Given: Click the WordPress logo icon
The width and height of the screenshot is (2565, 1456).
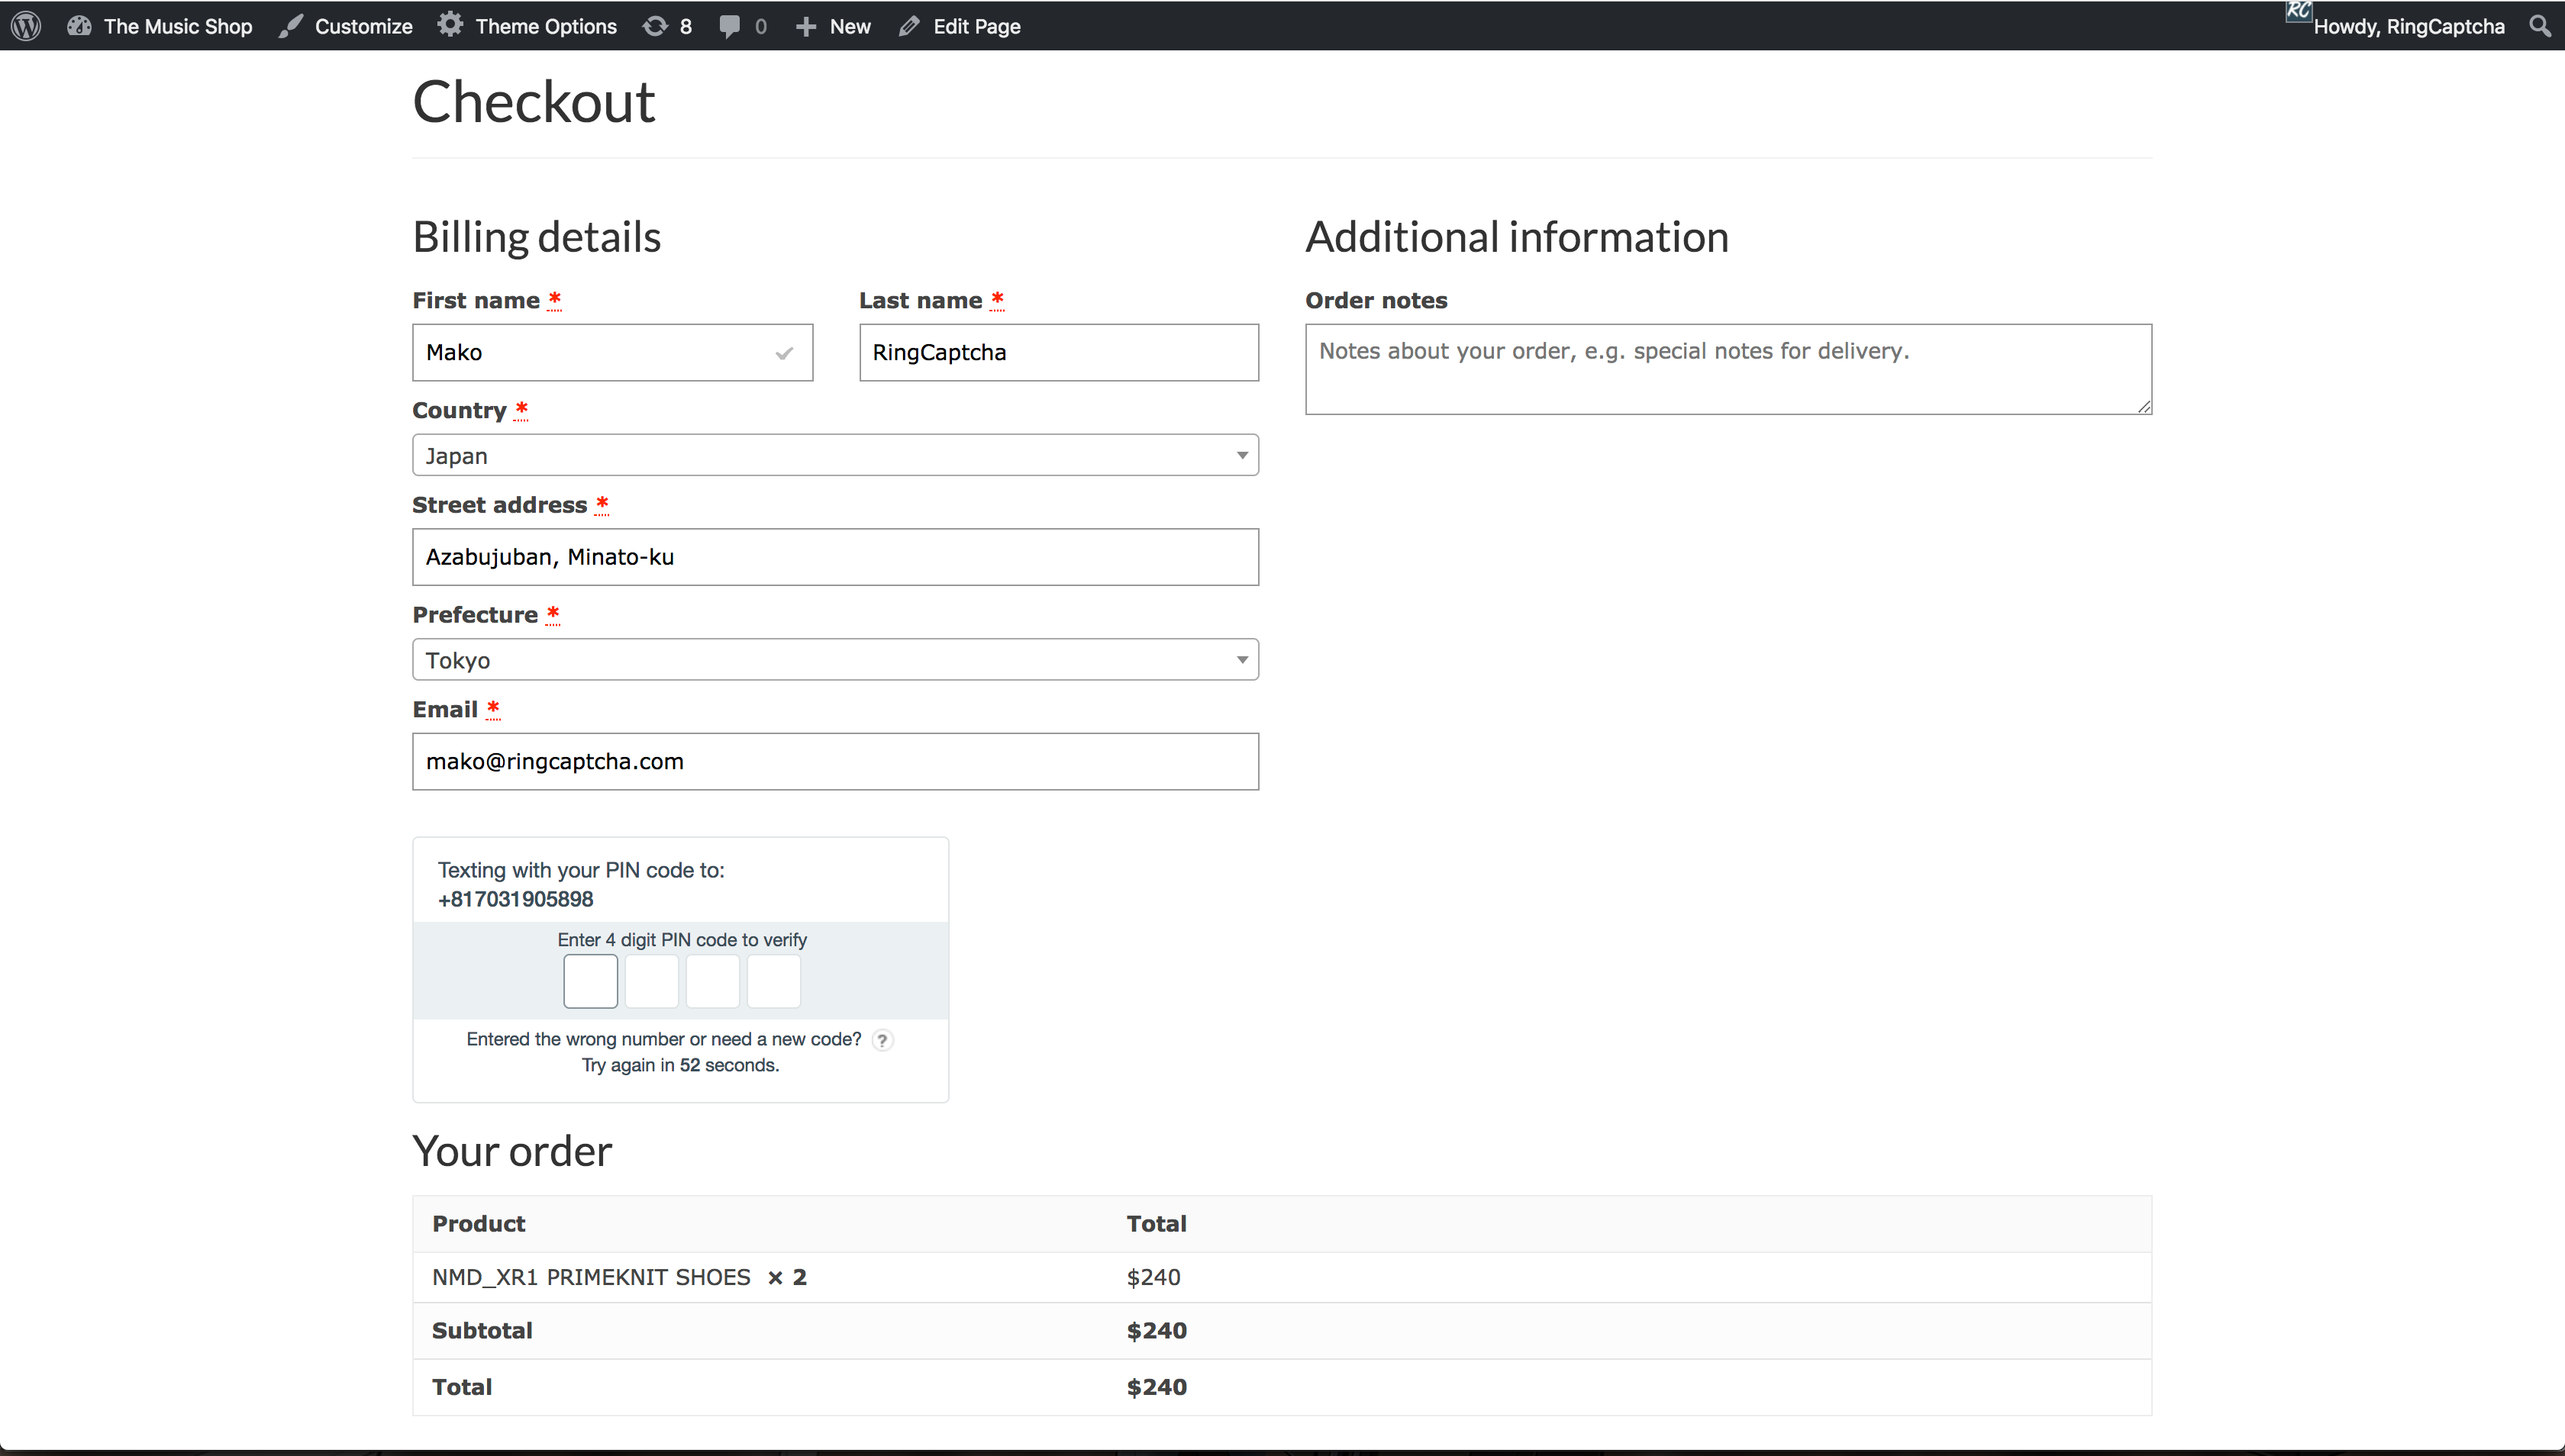Looking at the screenshot, I should pos(26,26).
